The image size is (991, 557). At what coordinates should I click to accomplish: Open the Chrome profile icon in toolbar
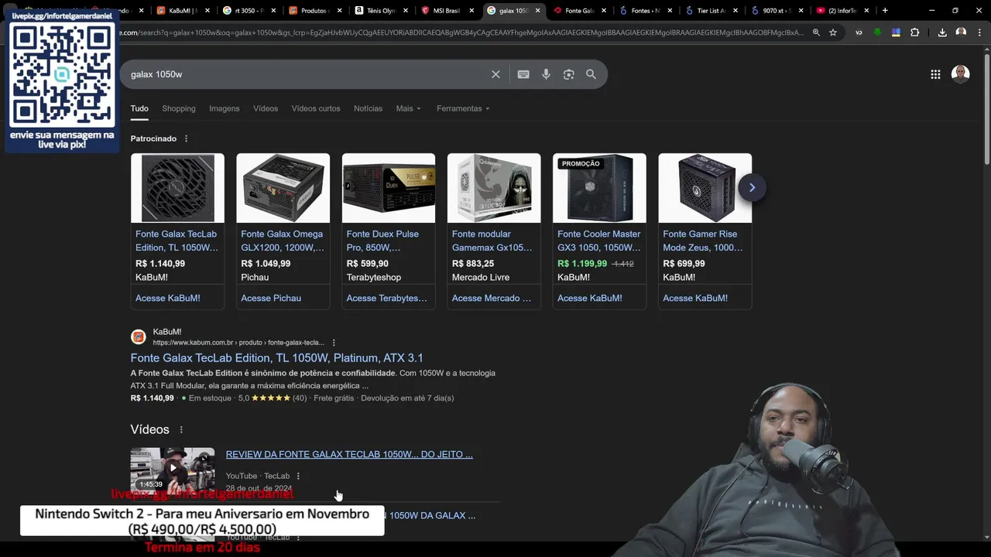[961, 32]
